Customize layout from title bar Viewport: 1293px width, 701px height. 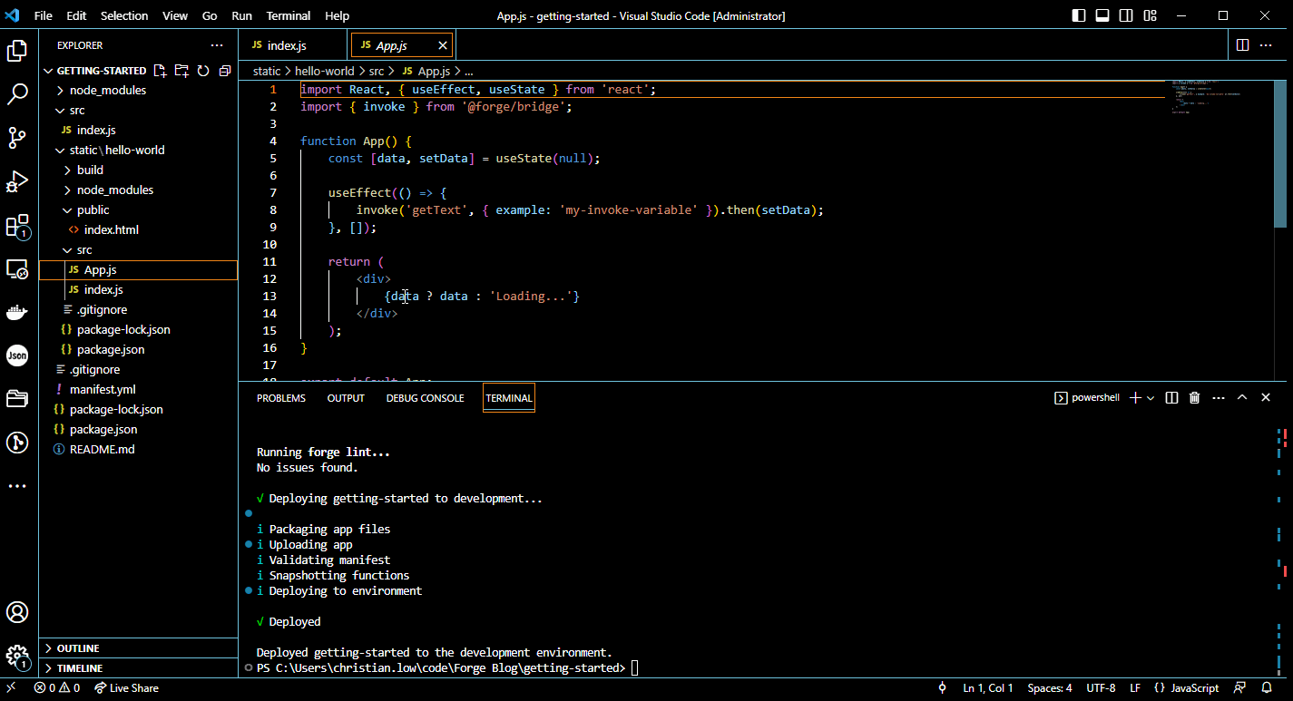[x=1150, y=15]
